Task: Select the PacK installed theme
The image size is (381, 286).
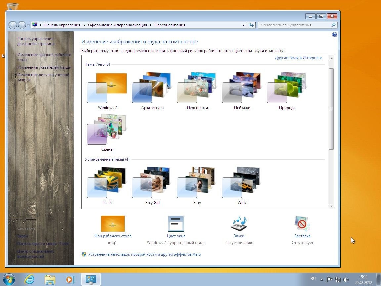Action: (x=107, y=186)
